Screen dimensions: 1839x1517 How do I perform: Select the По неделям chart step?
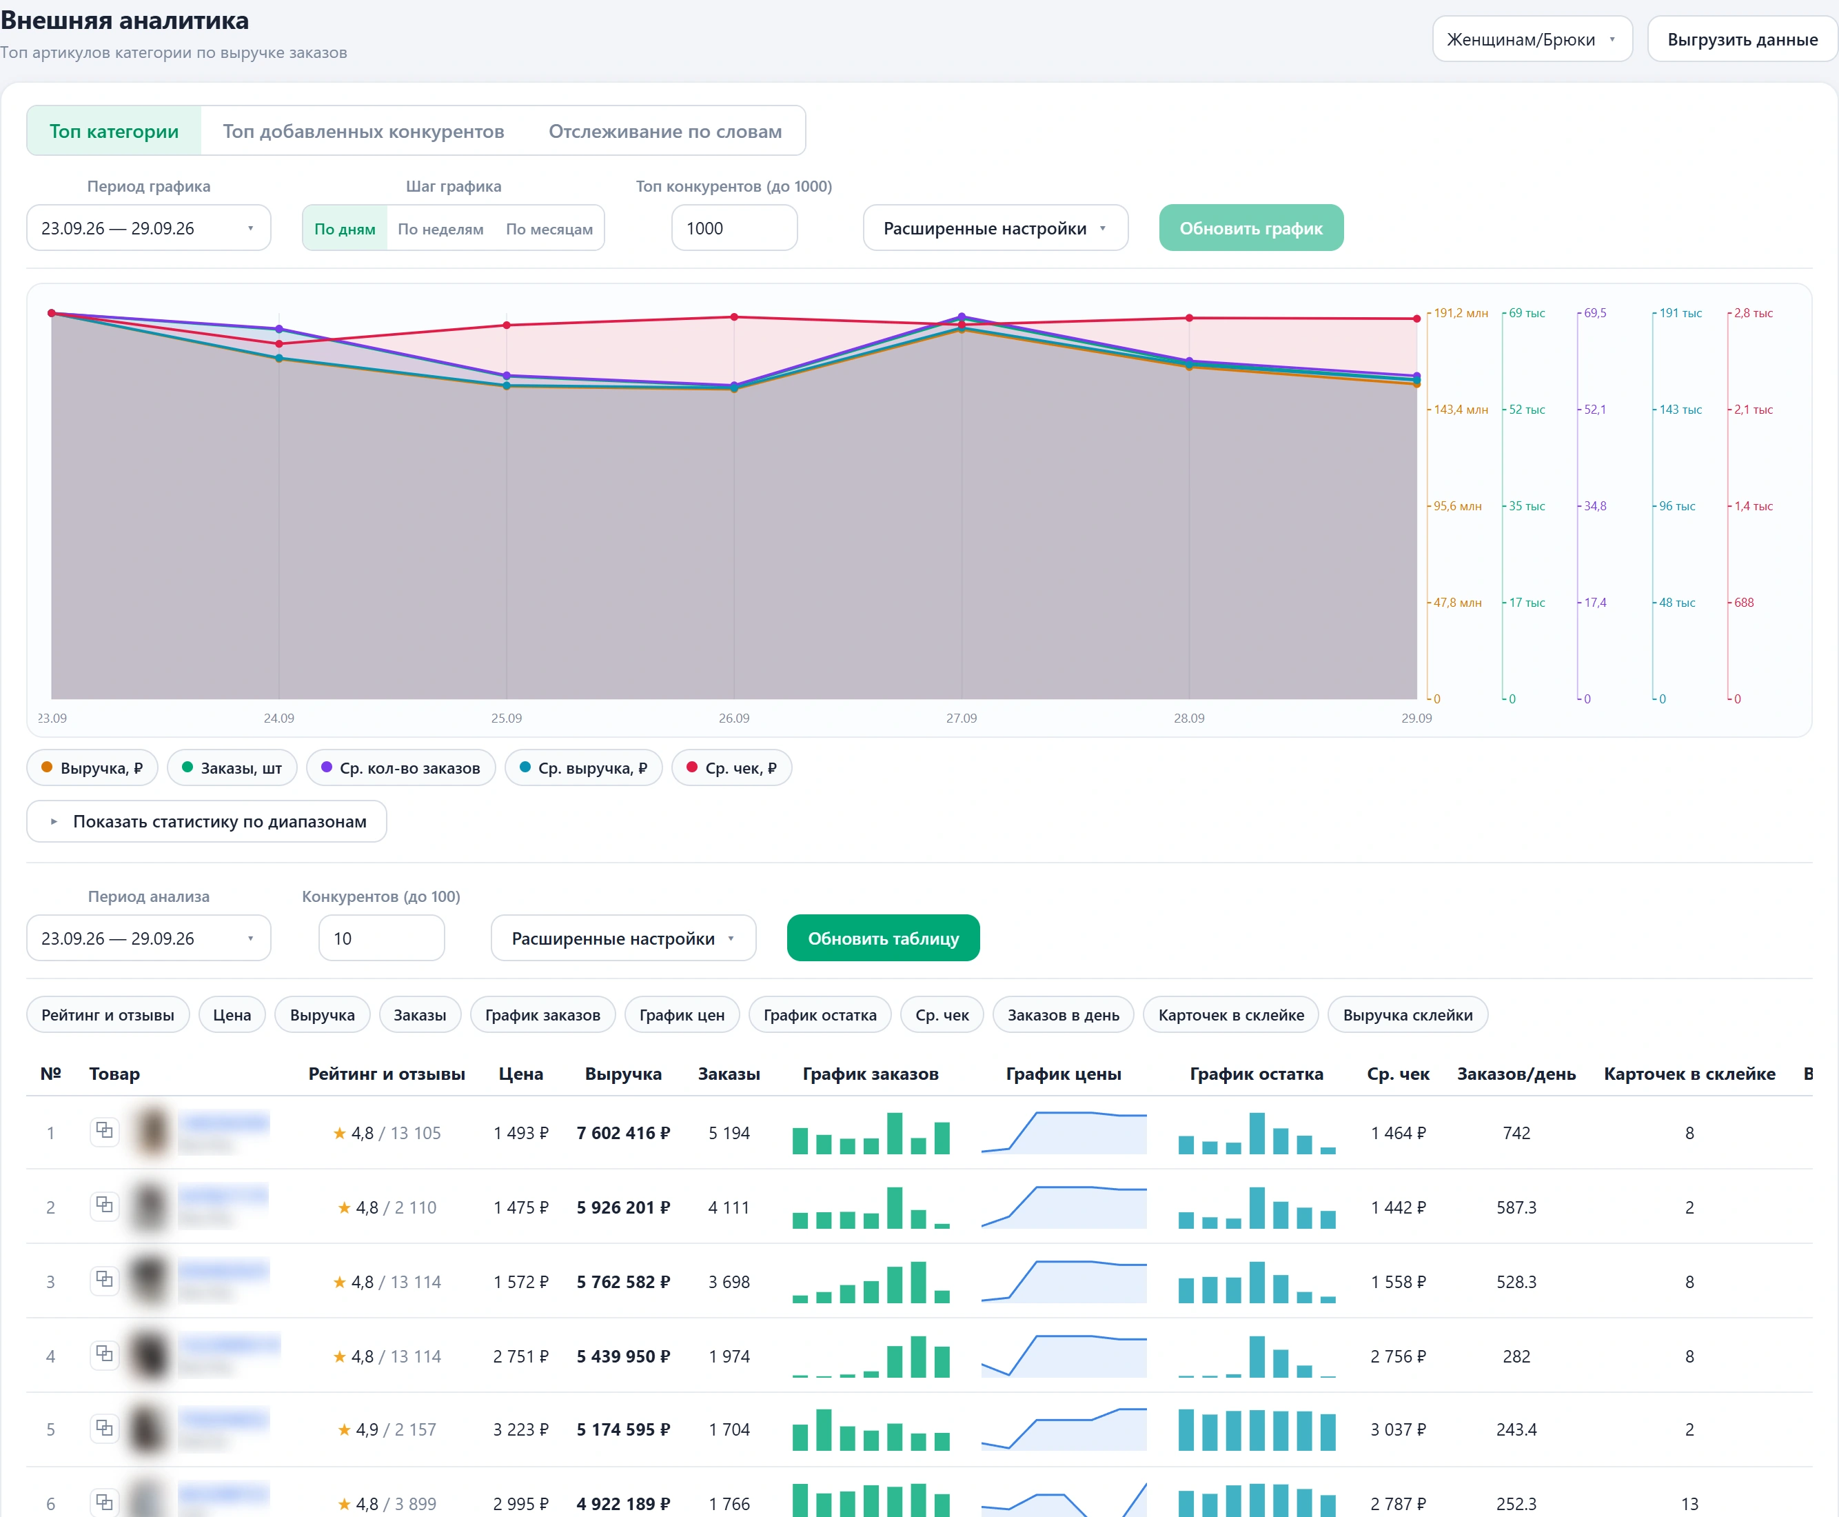[x=440, y=229]
